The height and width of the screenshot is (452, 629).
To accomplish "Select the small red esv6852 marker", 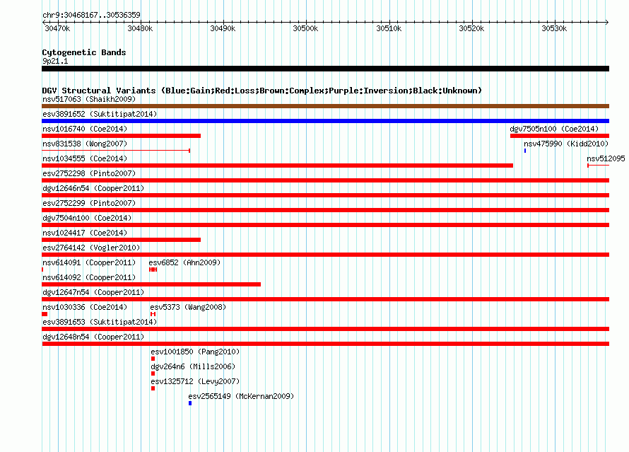I will click(153, 270).
